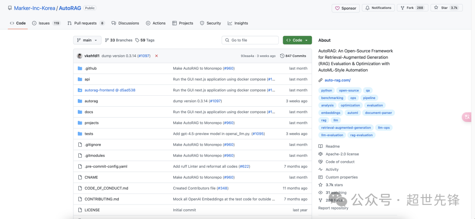This screenshot has height=219, width=475.
Task: Click the autorag-frontend submodule icon
Action: pyautogui.click(x=80, y=90)
